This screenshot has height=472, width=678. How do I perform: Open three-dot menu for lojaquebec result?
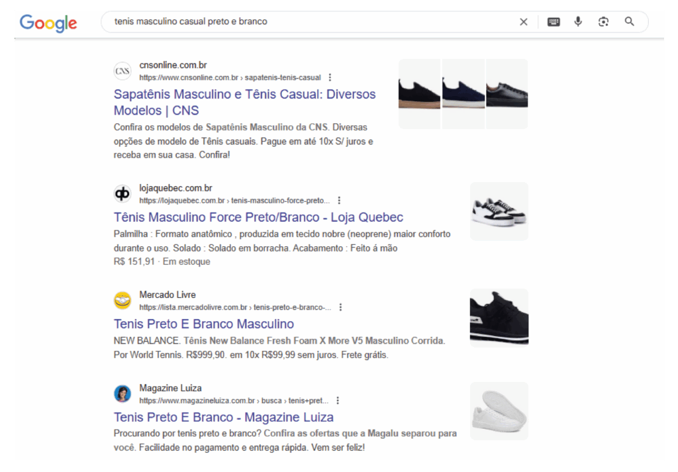point(339,201)
